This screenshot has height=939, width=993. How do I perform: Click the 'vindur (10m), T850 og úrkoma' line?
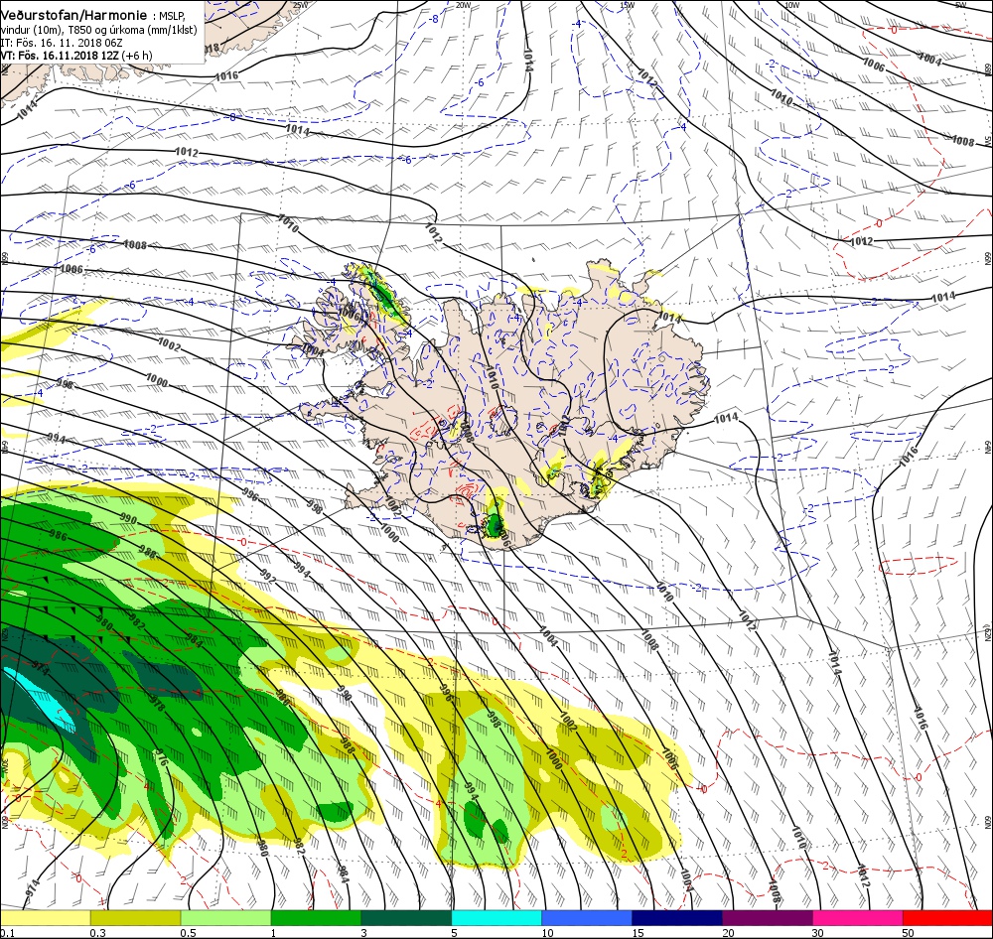pyautogui.click(x=98, y=30)
